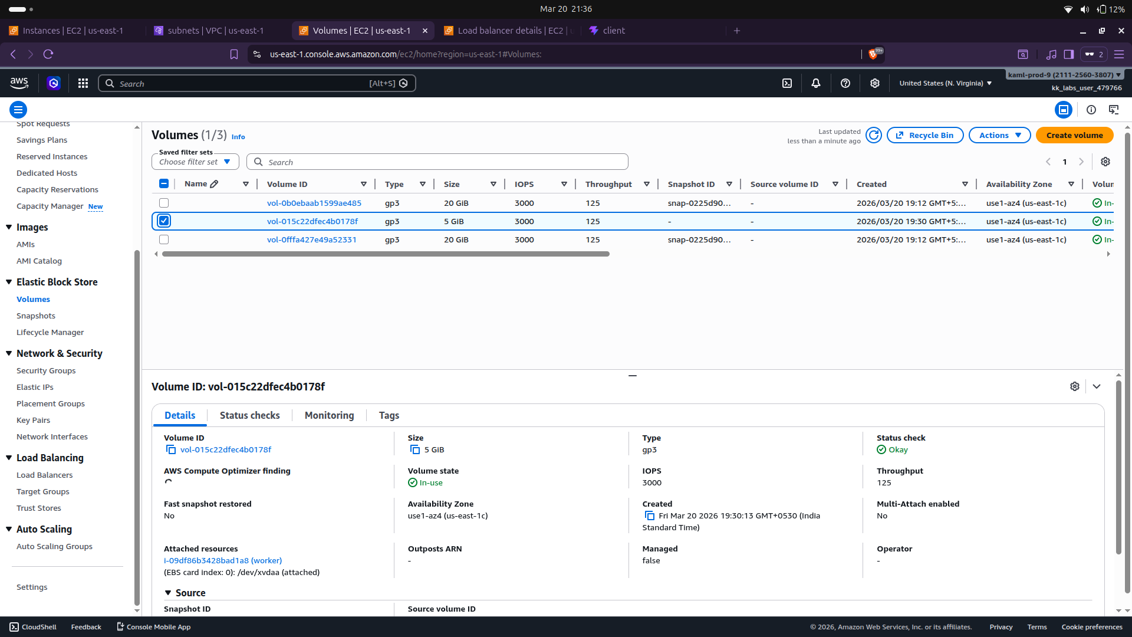This screenshot has height=637, width=1132.
Task: Deselect volume vol-015c22dfec4b0178f checkbox
Action: [x=164, y=221]
